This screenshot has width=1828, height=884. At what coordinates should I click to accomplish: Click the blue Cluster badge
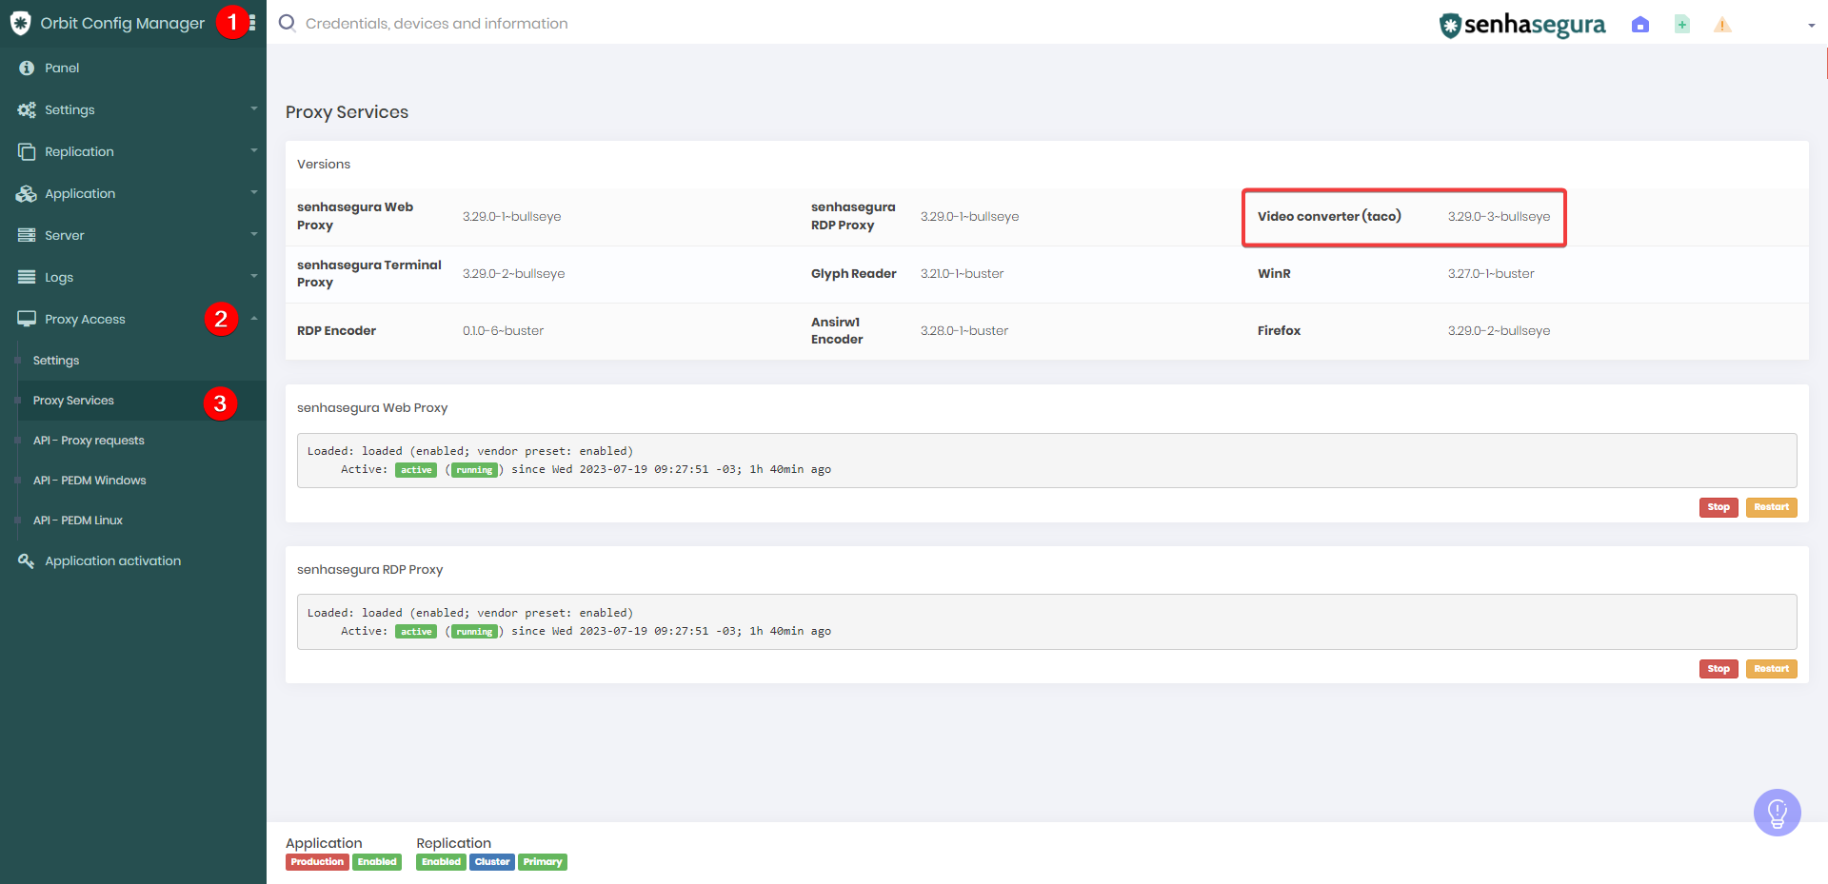click(x=492, y=862)
